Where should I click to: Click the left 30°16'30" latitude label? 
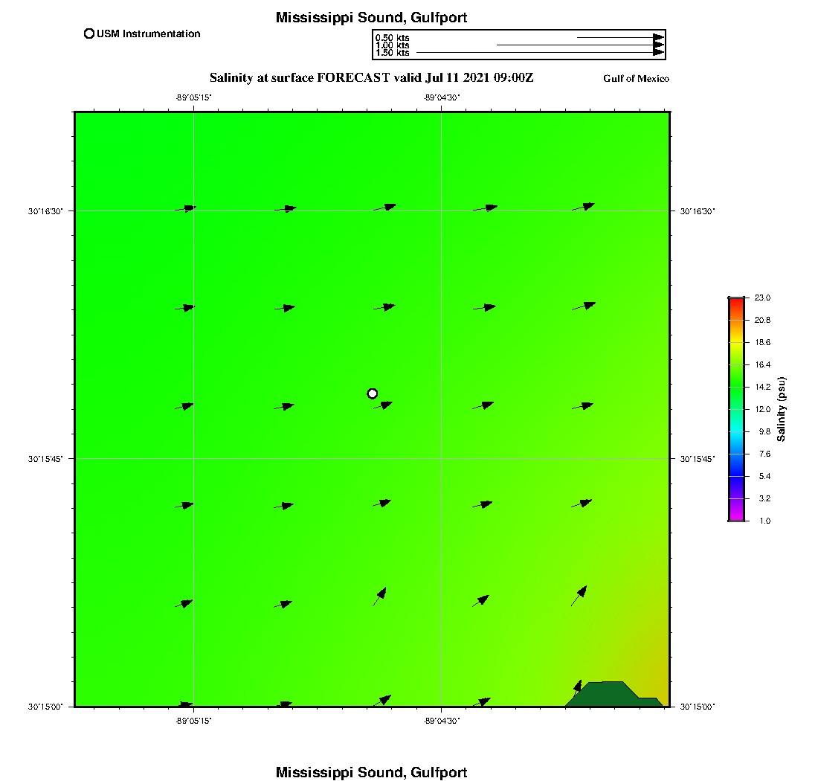coord(46,211)
